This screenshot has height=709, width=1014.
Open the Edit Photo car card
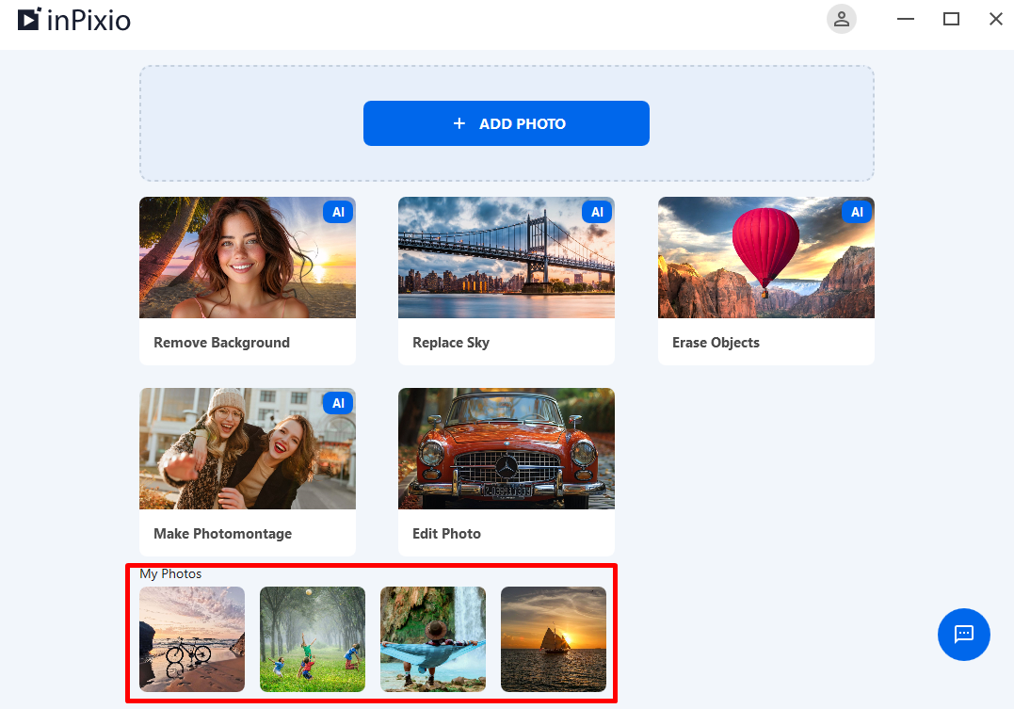[507, 472]
